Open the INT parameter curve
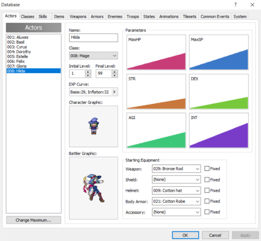The image size is (261, 241). 219,131
